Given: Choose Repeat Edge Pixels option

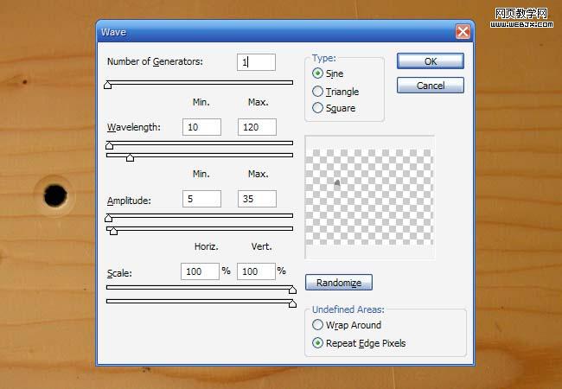Looking at the screenshot, I should point(318,343).
